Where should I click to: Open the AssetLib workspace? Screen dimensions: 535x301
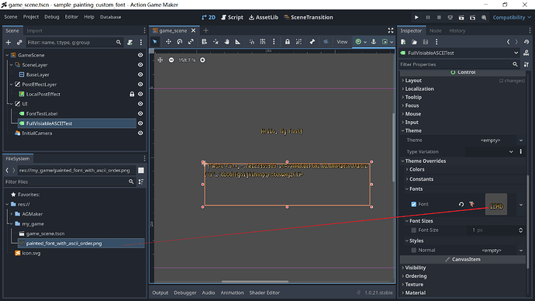pos(264,17)
